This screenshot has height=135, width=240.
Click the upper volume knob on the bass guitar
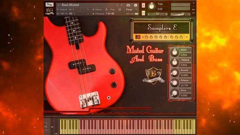click(112, 71)
